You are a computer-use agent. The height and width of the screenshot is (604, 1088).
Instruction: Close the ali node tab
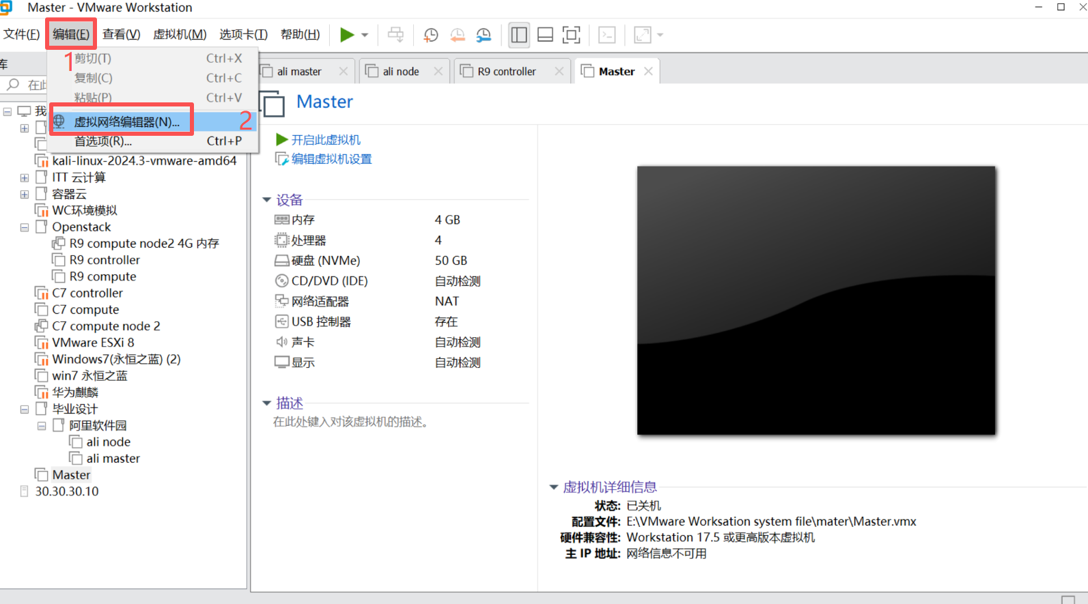pyautogui.click(x=438, y=71)
